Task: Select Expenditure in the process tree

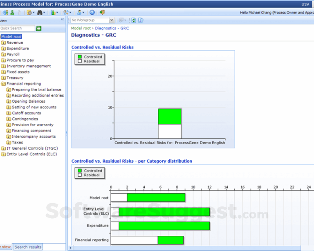Action: [18, 48]
